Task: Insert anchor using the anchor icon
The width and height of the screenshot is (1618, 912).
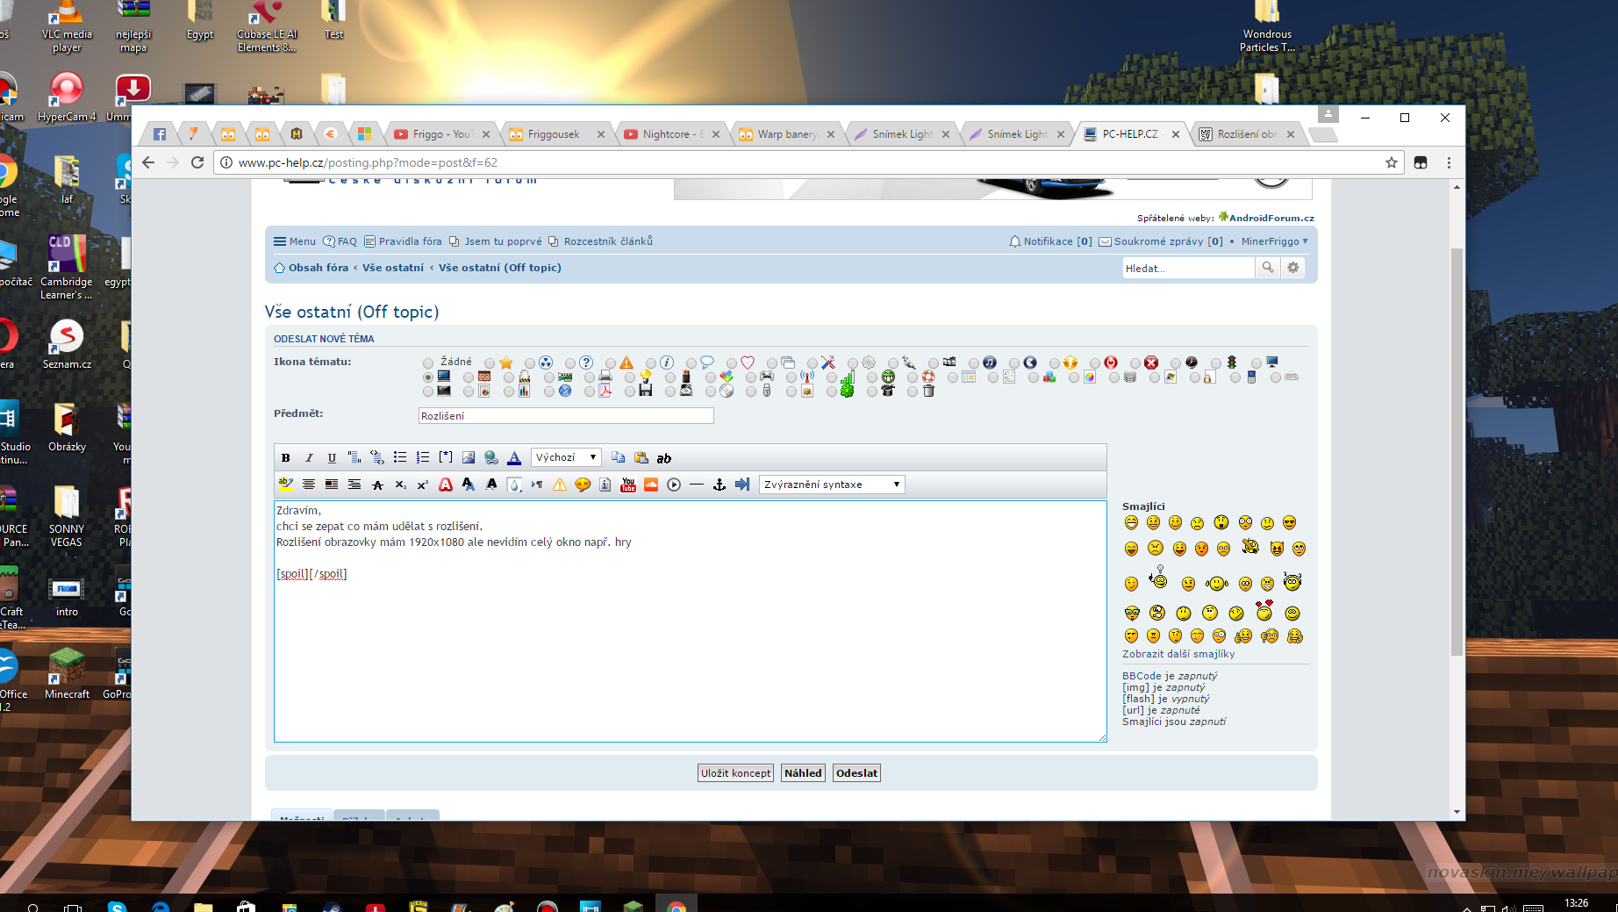Action: pos(720,485)
